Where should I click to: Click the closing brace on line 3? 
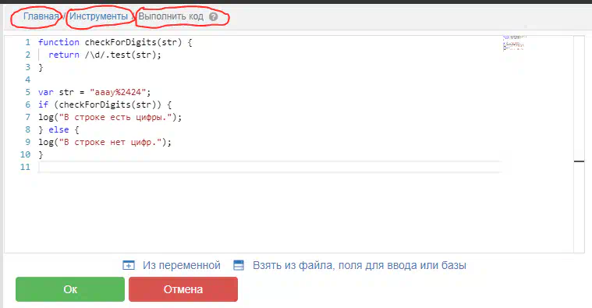pyautogui.click(x=41, y=67)
